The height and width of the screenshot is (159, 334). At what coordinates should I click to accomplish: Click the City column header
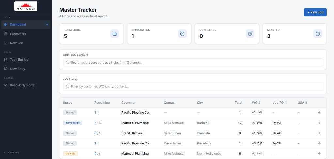[x=200, y=103]
